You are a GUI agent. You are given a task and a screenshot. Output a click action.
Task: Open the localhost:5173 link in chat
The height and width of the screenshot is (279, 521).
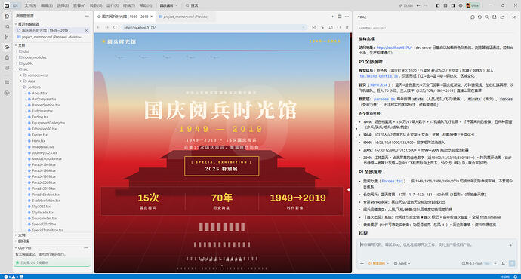[393, 48]
